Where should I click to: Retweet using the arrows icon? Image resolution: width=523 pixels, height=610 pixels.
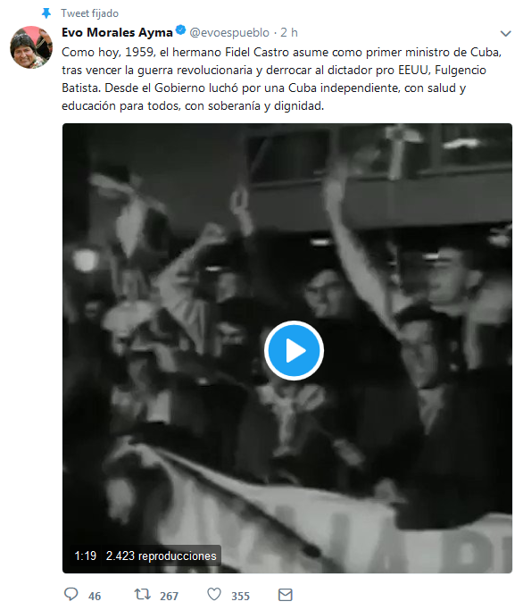tap(142, 595)
